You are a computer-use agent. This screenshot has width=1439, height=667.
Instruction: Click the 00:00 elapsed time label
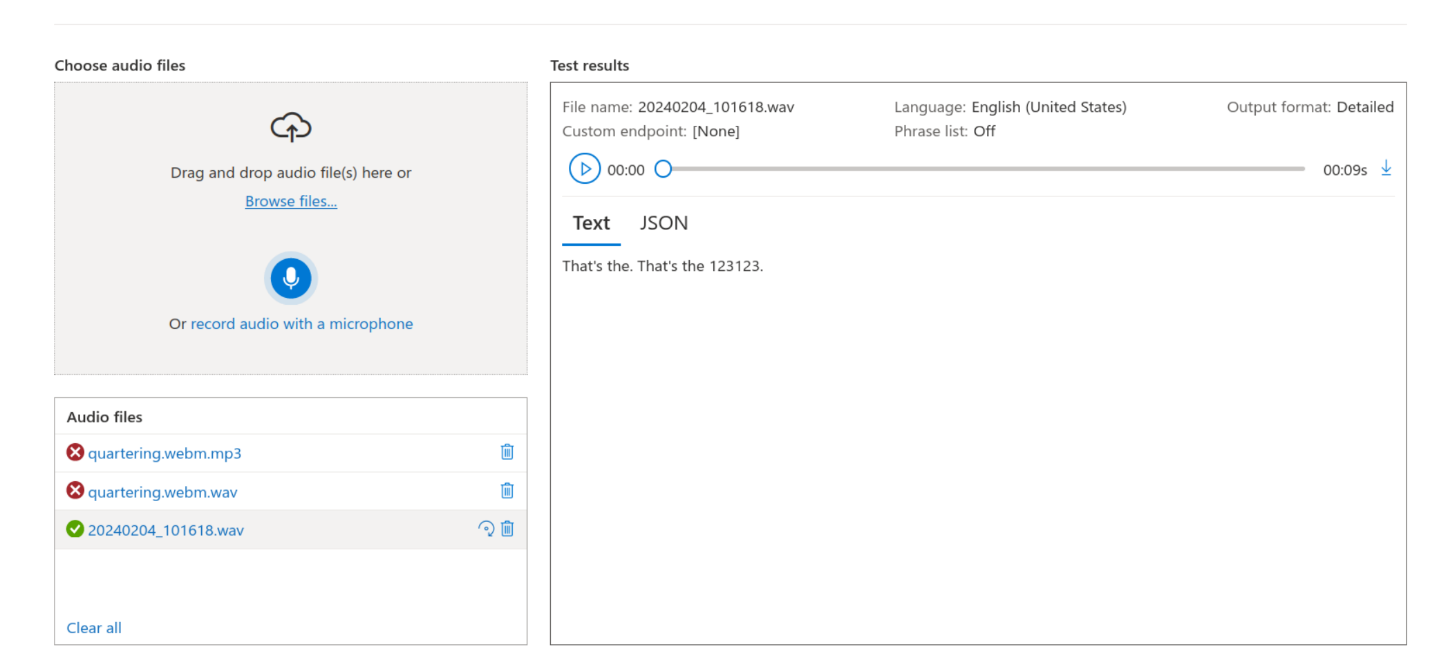[x=626, y=170]
